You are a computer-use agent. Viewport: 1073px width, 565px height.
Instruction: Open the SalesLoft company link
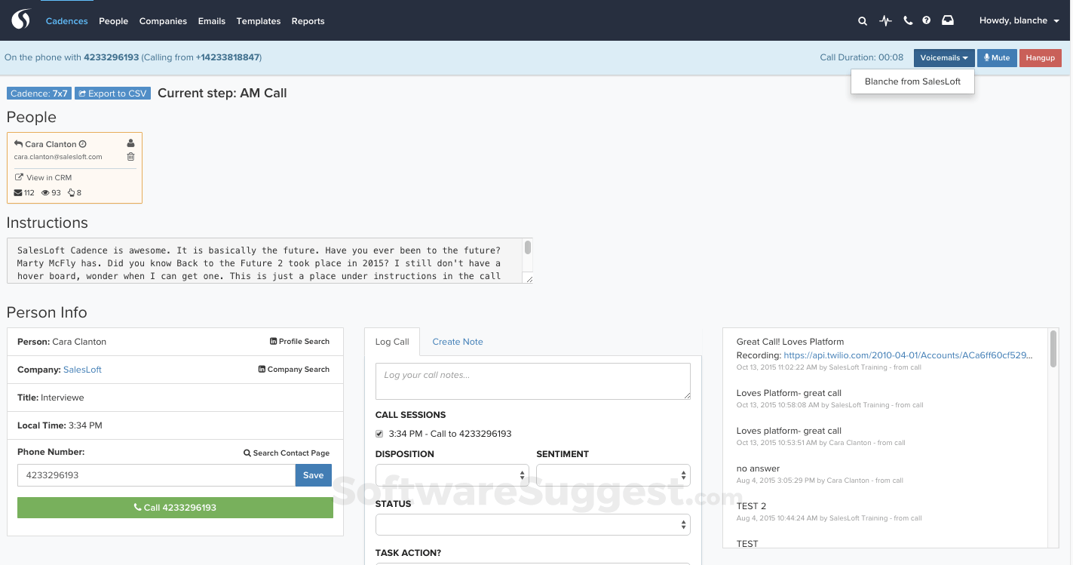[x=82, y=370]
